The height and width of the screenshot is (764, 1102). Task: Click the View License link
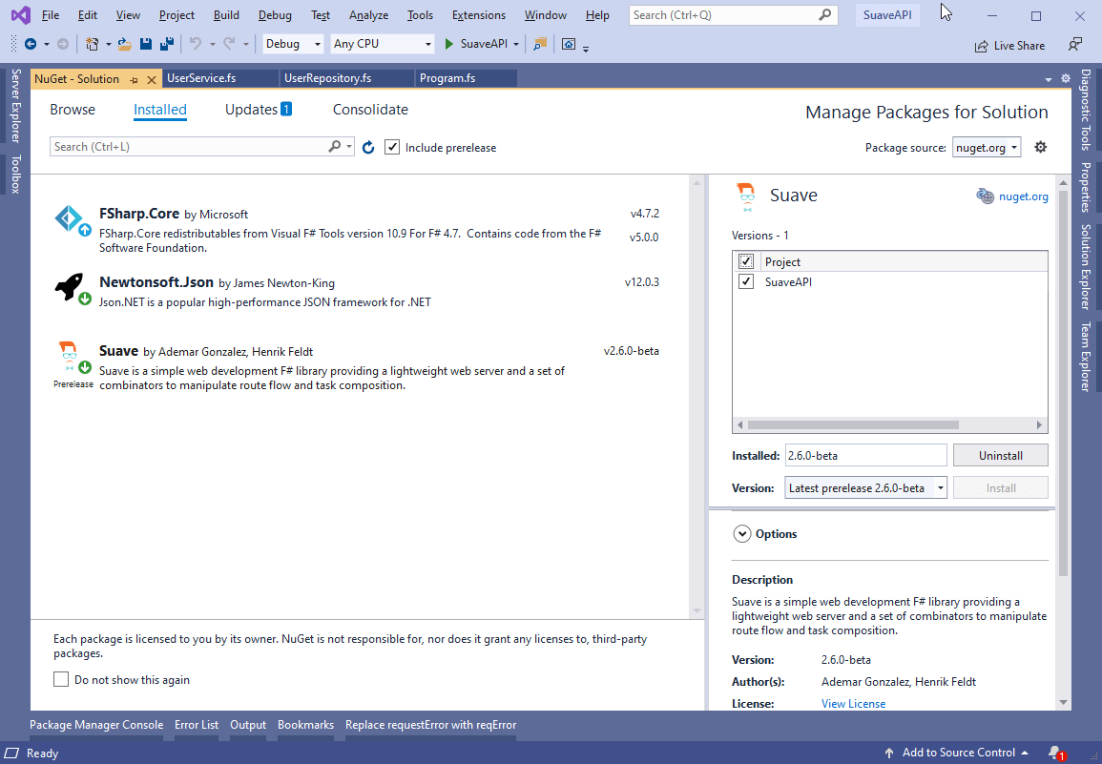tap(853, 704)
